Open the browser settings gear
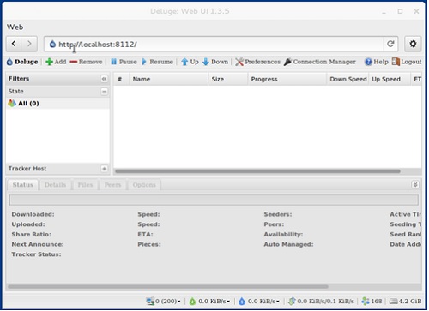Screen dimensions: 429x311 [413, 44]
